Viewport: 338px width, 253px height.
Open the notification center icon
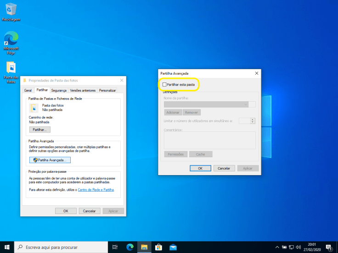pos(329,247)
